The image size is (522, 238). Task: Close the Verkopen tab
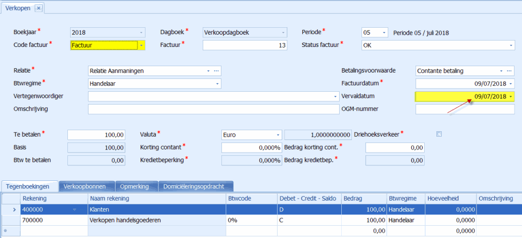pyautogui.click(x=39, y=8)
